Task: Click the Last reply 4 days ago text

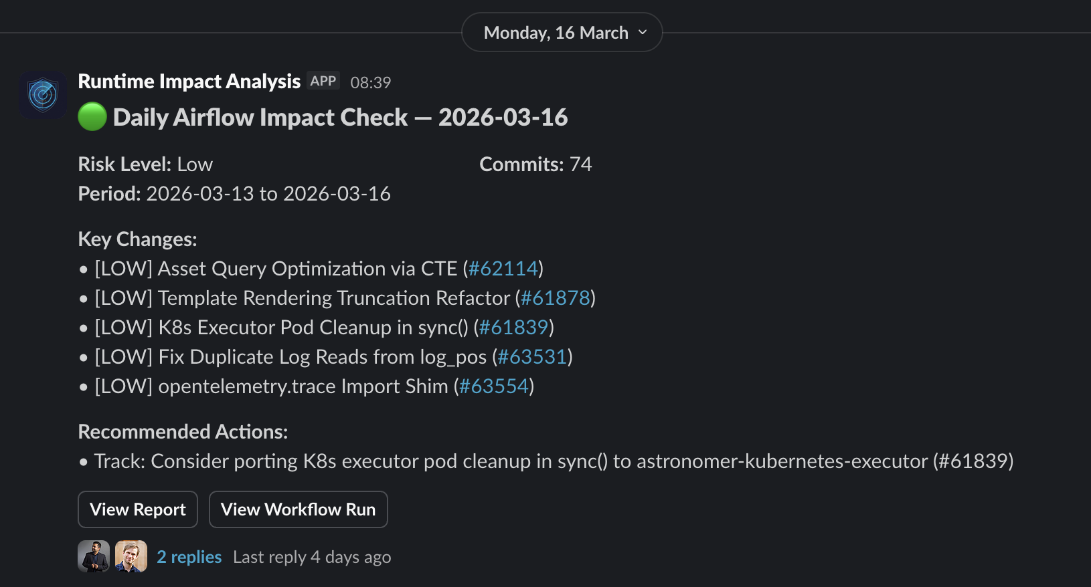Action: pyautogui.click(x=312, y=557)
